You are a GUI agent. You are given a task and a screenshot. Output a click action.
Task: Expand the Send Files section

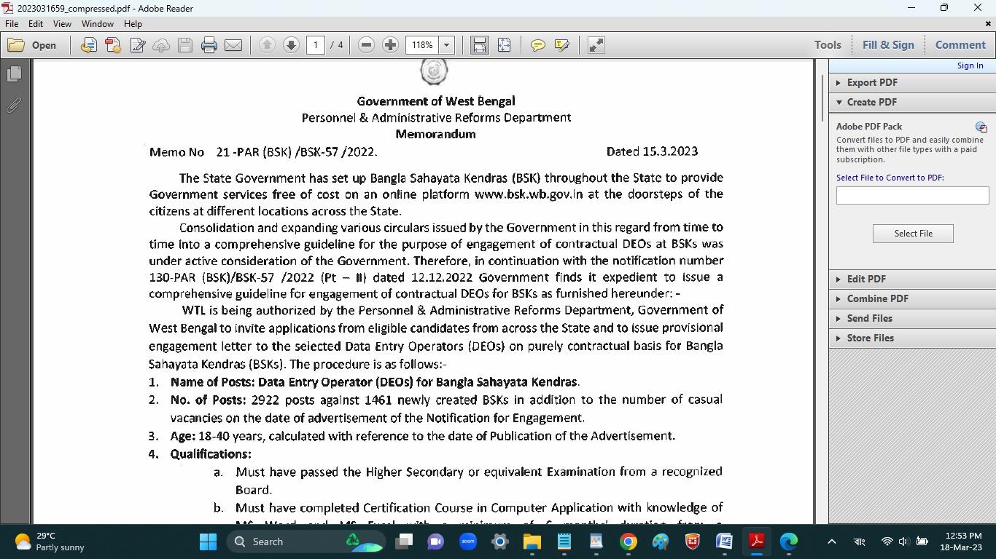click(912, 318)
